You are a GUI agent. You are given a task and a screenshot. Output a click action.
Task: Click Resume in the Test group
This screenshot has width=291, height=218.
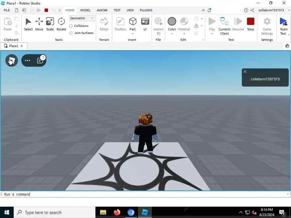(238, 24)
